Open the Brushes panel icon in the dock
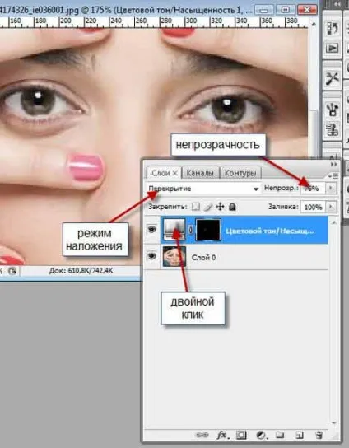Image resolution: width=349 pixels, height=448 pixels. click(x=333, y=109)
